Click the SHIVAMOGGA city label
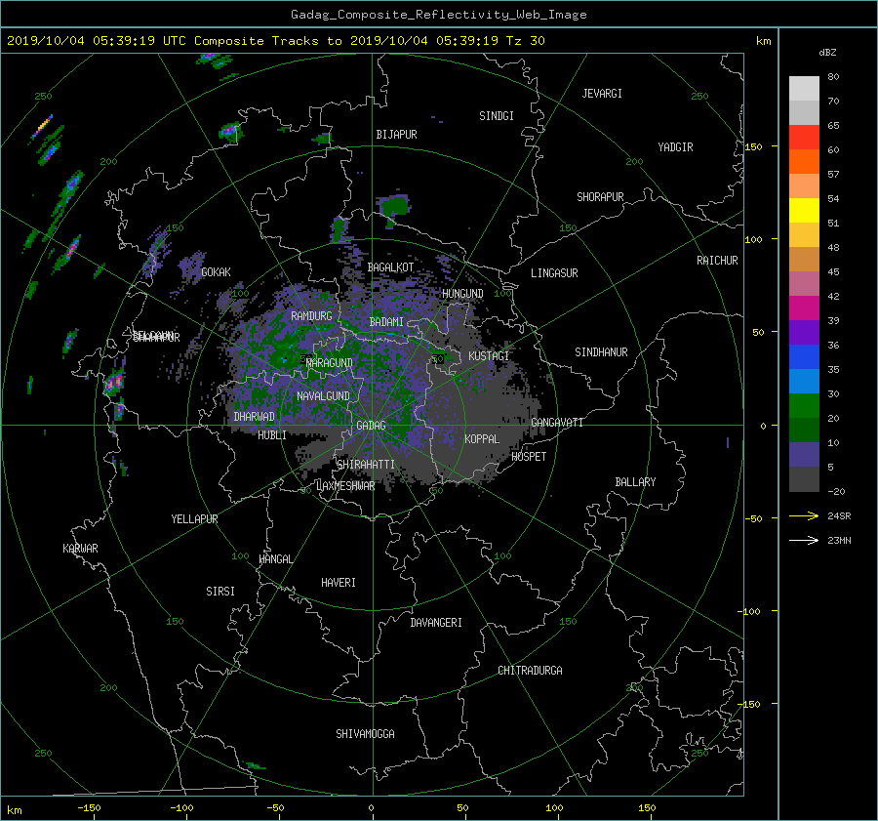Viewport: 878px width, 821px height. click(365, 734)
